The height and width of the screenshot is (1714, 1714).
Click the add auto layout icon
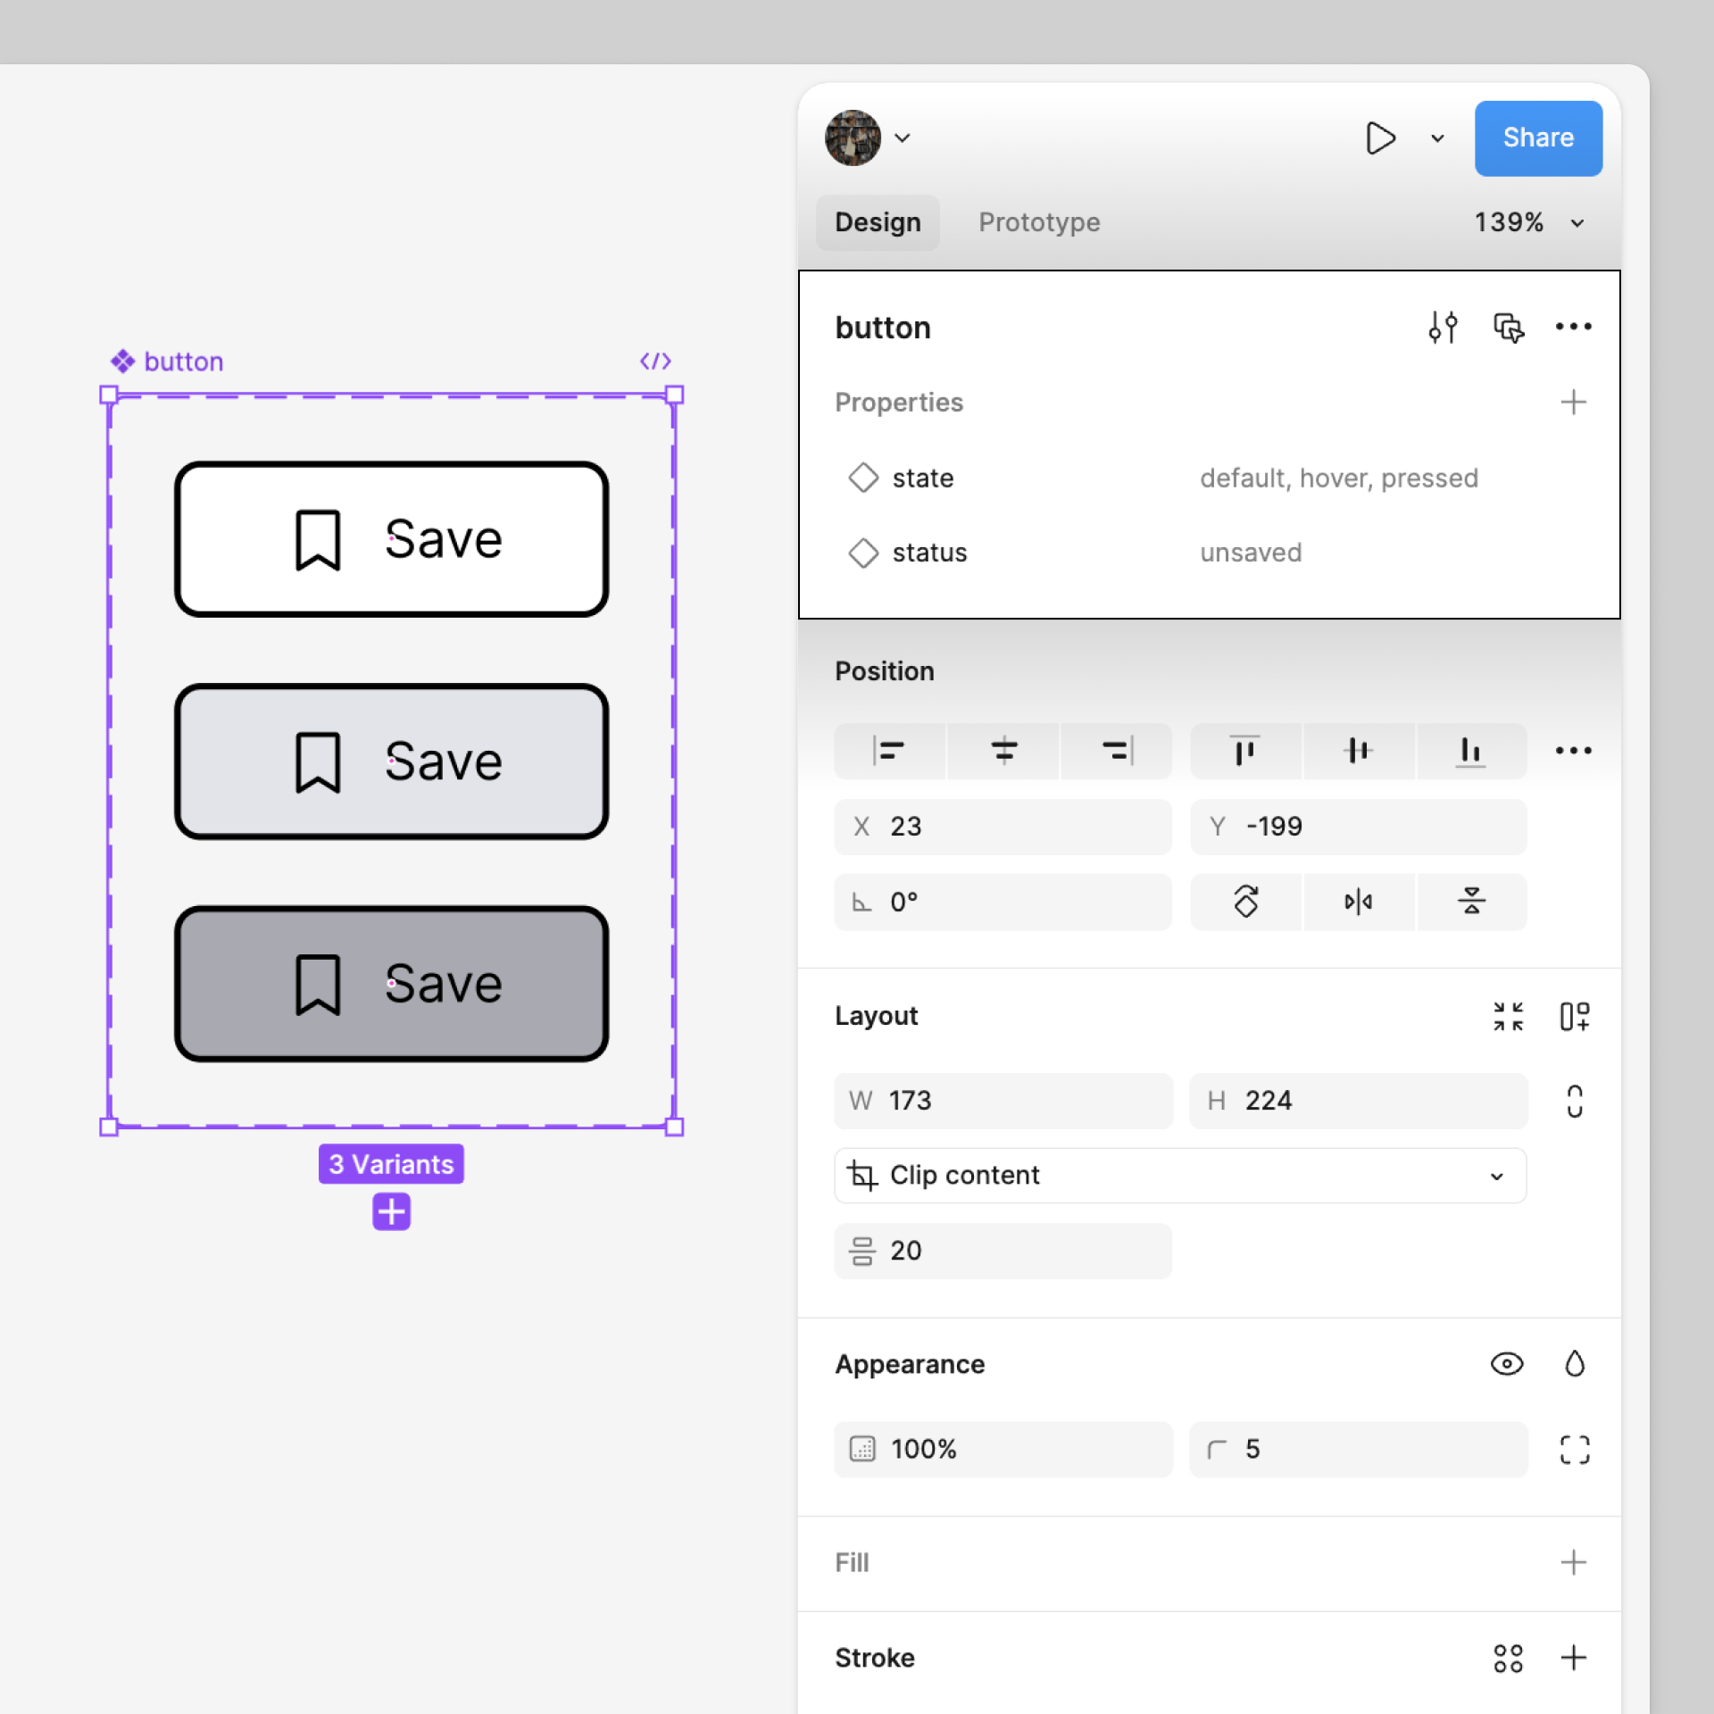point(1575,1016)
